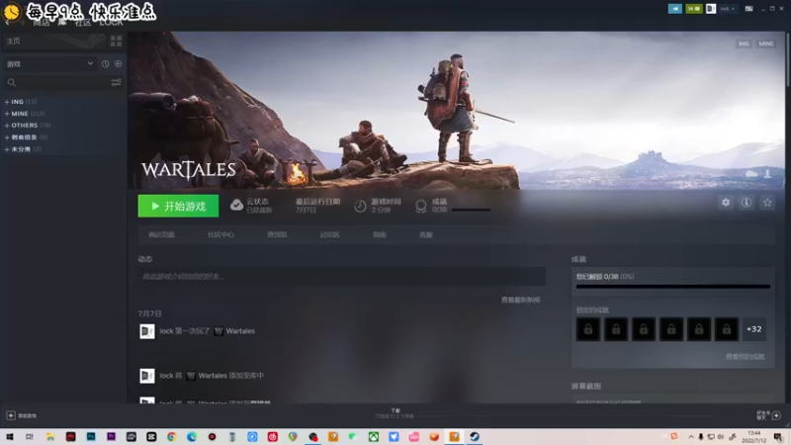
Task: Click lock avatar in 添加至库中 entry
Action: (146, 376)
